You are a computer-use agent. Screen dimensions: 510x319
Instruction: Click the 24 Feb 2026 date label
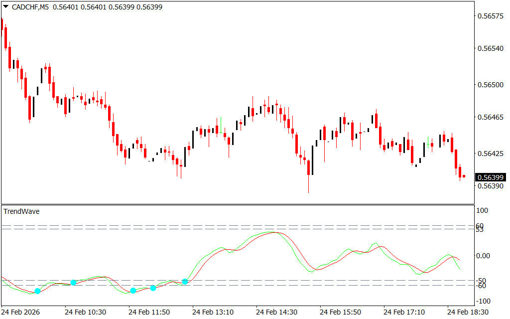pos(21,312)
